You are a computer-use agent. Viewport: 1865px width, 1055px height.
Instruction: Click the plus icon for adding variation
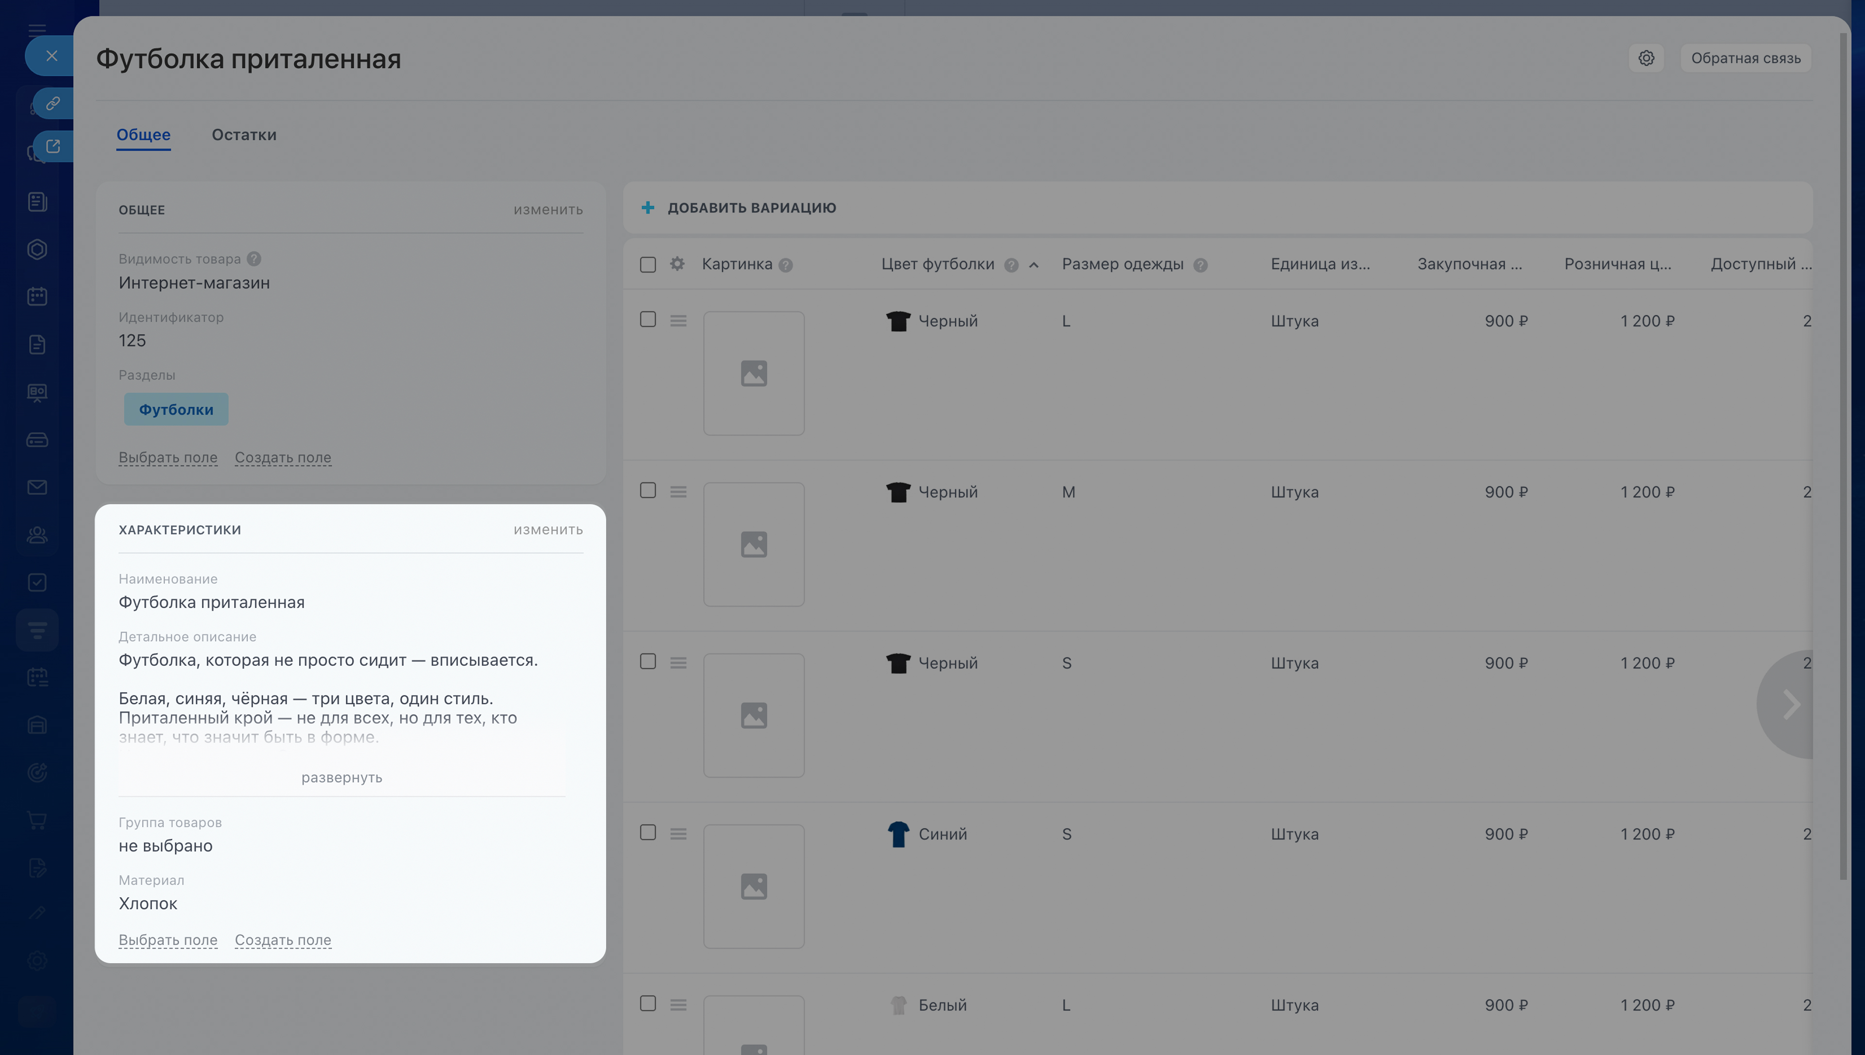647,208
